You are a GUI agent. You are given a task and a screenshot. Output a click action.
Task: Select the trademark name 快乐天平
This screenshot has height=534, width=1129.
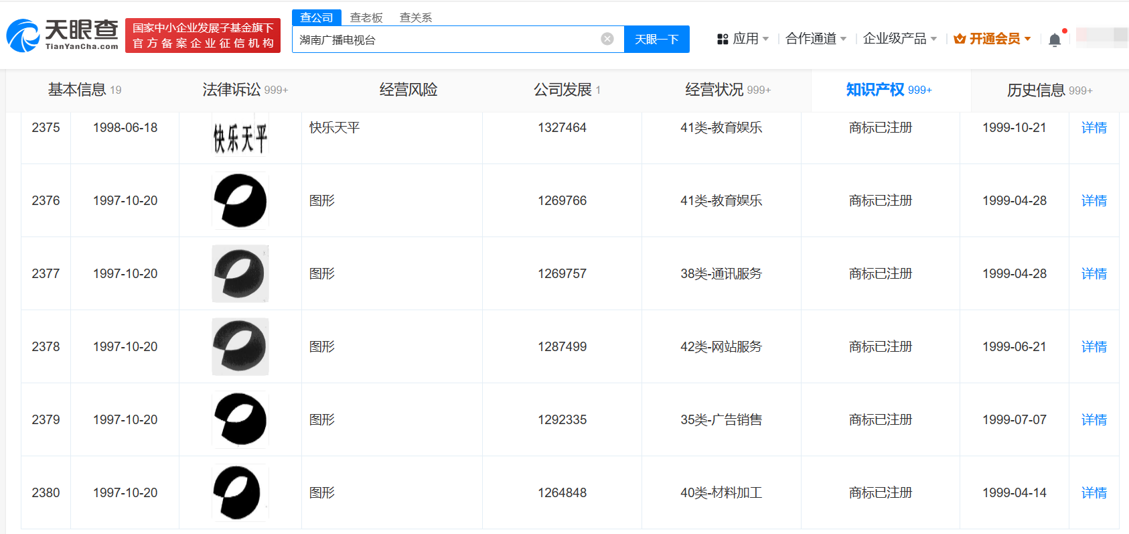(335, 127)
